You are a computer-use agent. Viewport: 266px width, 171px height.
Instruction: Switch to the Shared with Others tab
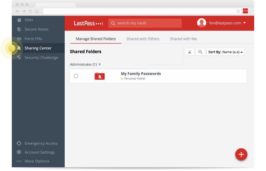coord(143,39)
